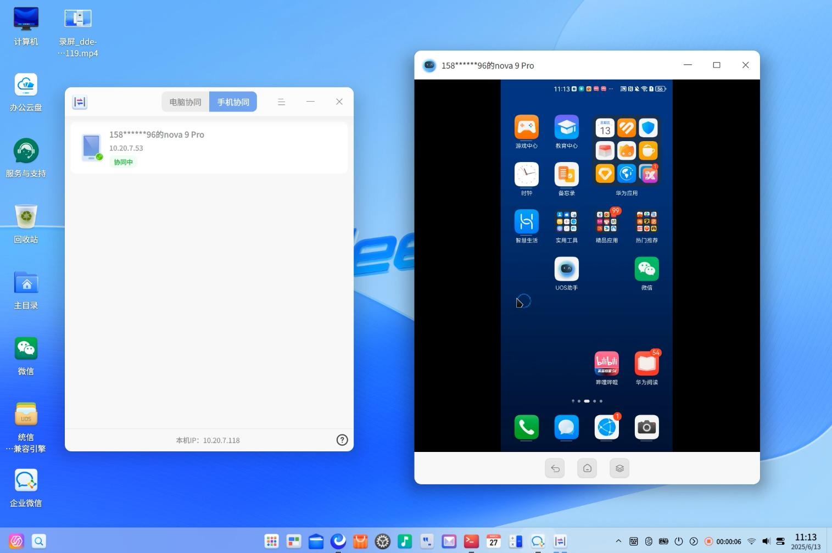Click the phone back navigation button
Screen dimensions: 832x553
[x=555, y=468]
